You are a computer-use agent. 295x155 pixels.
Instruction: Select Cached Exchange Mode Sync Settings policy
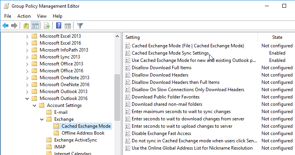tap(170, 53)
